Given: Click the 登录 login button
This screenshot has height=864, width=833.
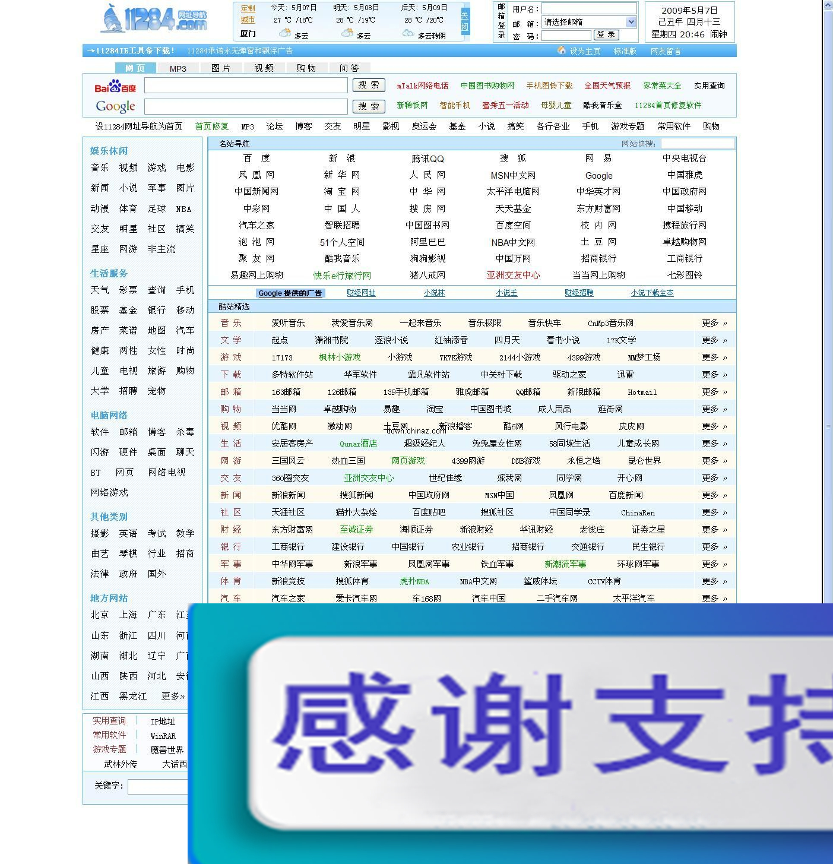Looking at the screenshot, I should click(606, 35).
